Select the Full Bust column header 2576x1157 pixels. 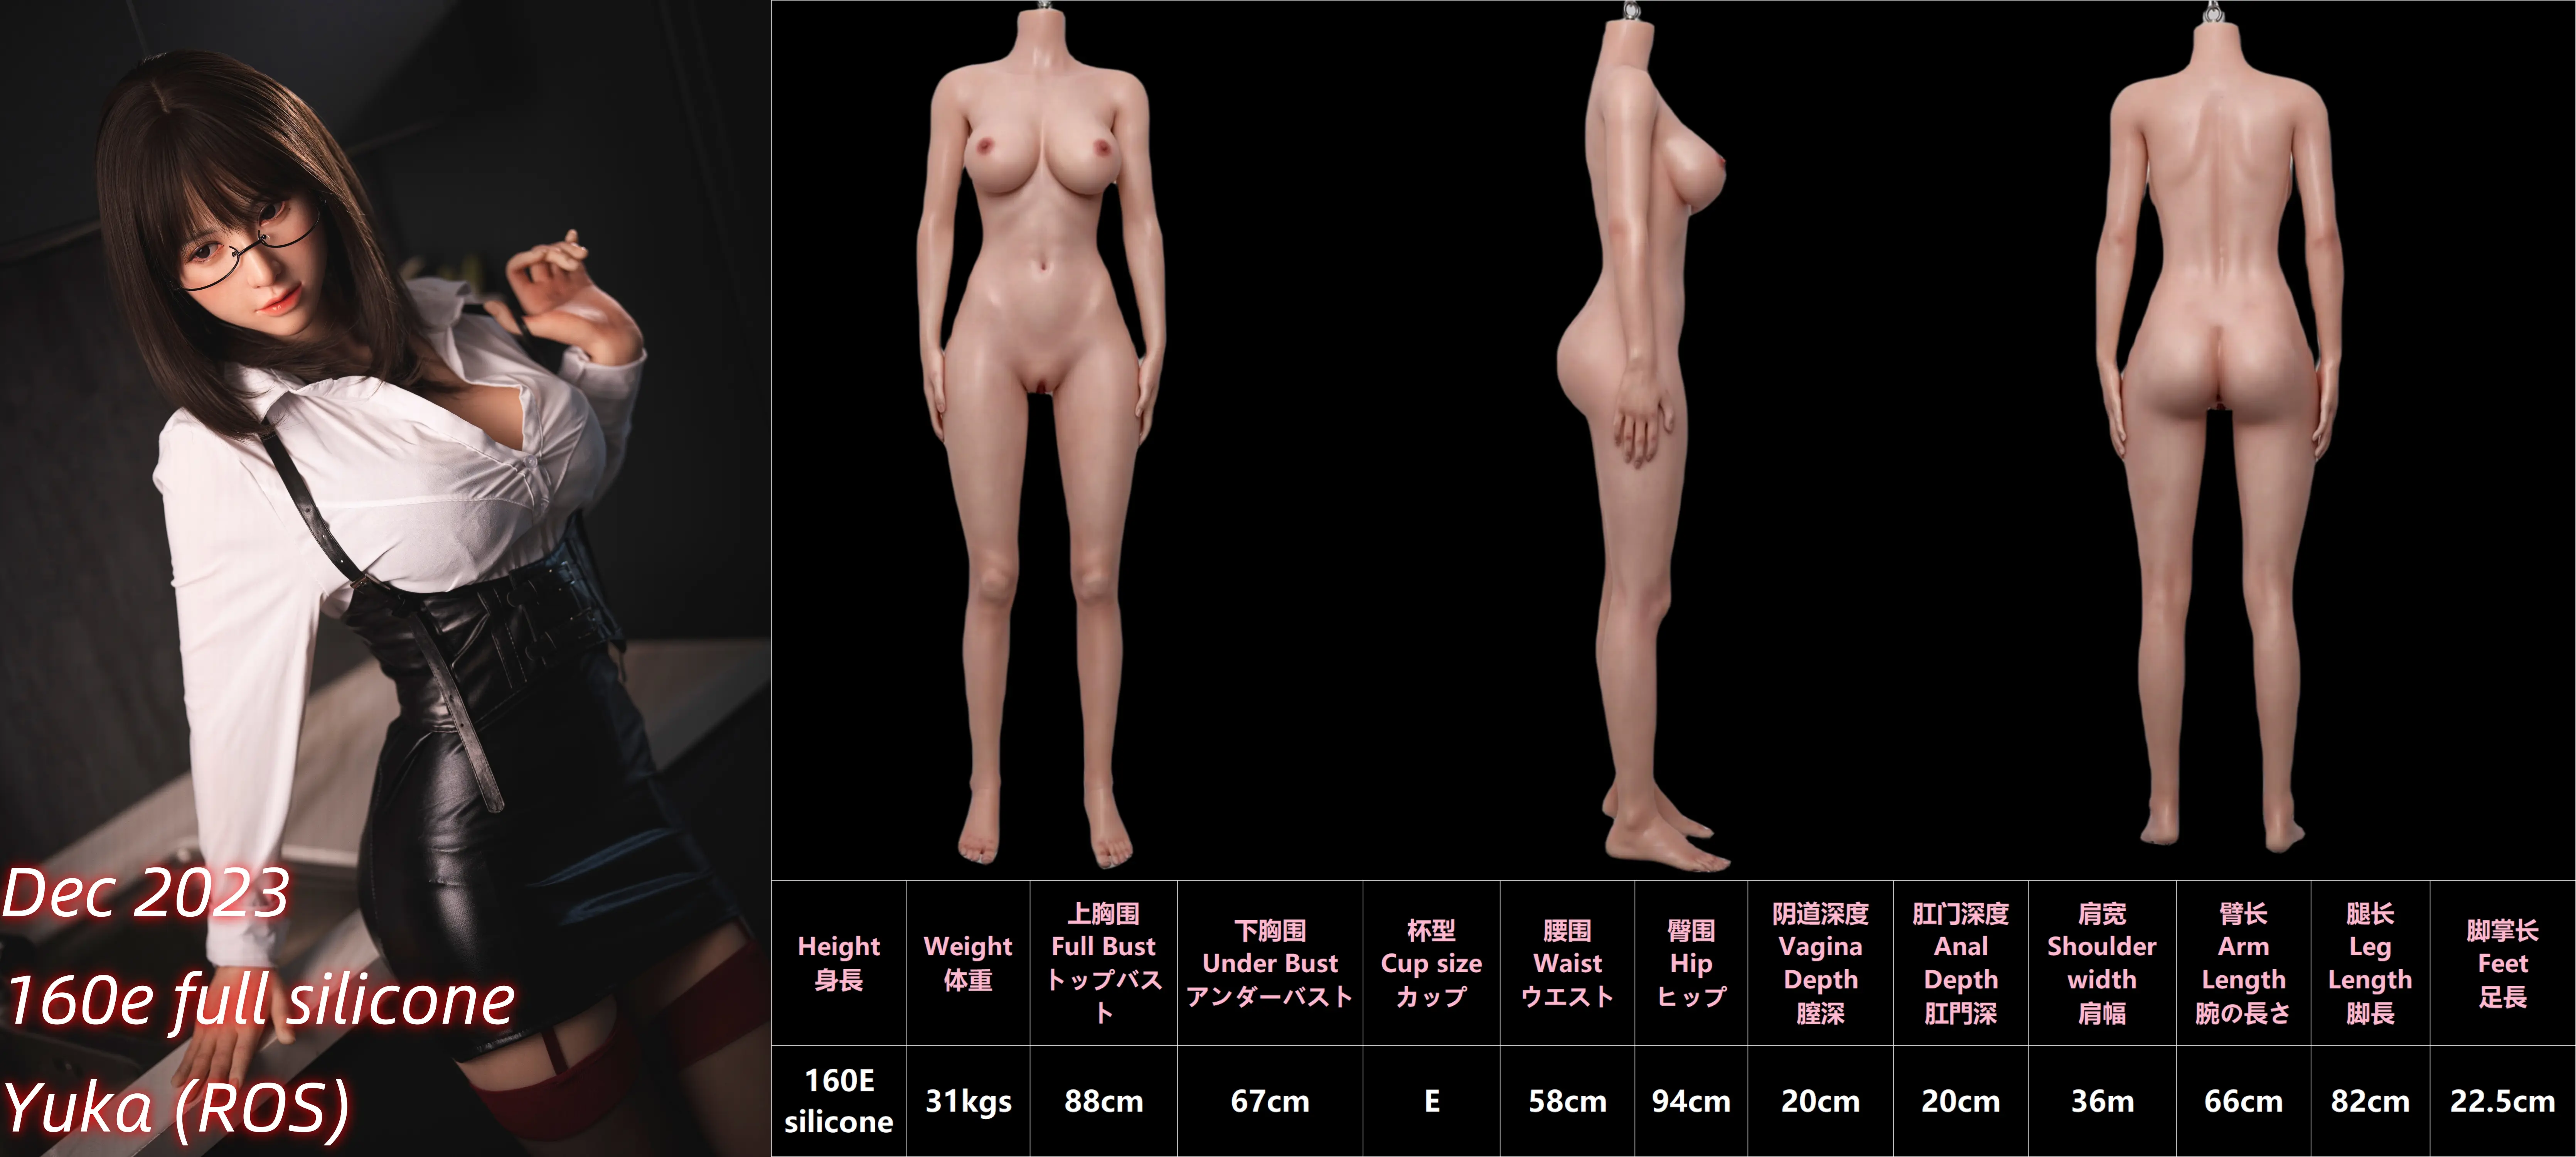1103,963
